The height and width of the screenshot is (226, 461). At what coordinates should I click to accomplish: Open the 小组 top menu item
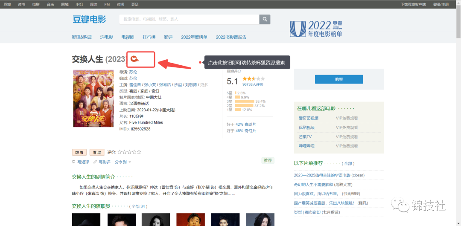(x=79, y=4)
